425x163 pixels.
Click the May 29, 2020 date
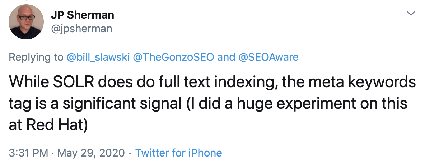click(91, 153)
